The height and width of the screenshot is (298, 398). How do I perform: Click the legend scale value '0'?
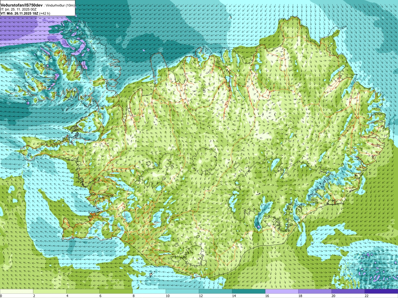pos(1,296)
